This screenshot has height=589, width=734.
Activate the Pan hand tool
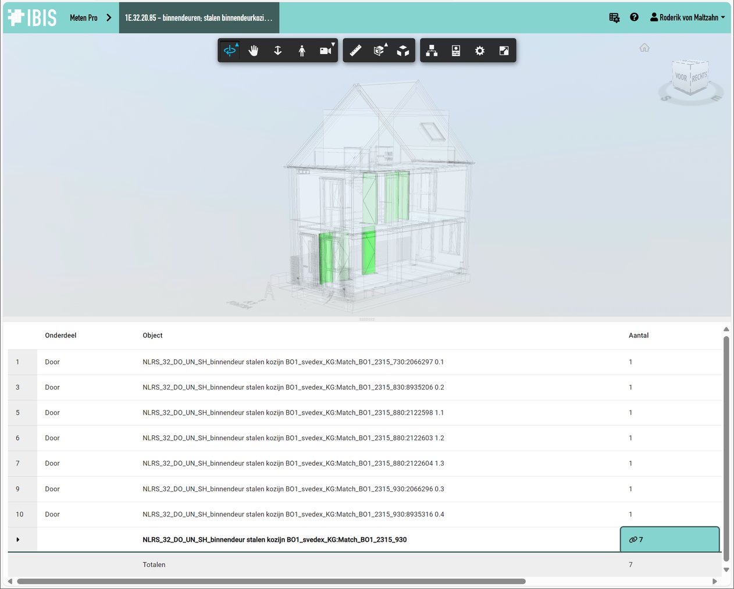254,50
